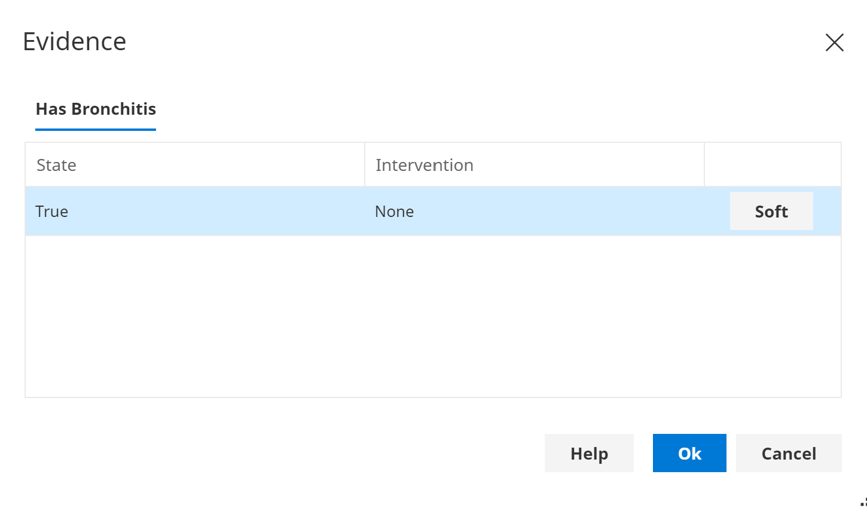Click the State column header
Viewport: 867px width, 508px height.
coord(56,165)
